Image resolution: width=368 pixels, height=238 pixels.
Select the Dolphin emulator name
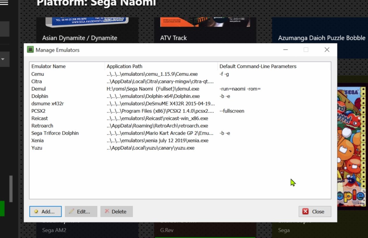point(40,96)
